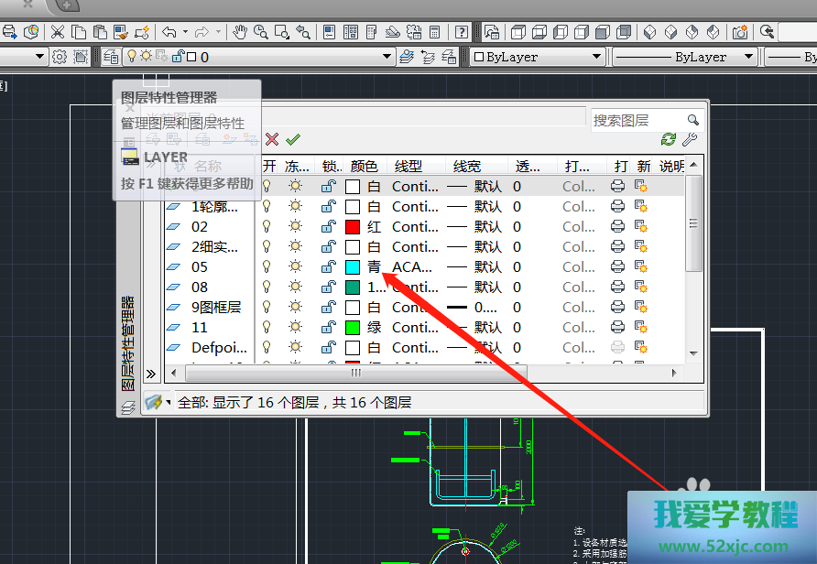Click linetype ACA... of layer 05
The height and width of the screenshot is (564, 817).
coord(414,267)
